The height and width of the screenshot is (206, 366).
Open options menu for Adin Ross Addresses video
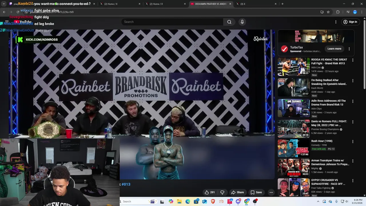(353, 101)
